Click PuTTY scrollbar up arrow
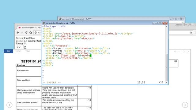Screen dimensions: 196x110 click(x=166, y=26)
